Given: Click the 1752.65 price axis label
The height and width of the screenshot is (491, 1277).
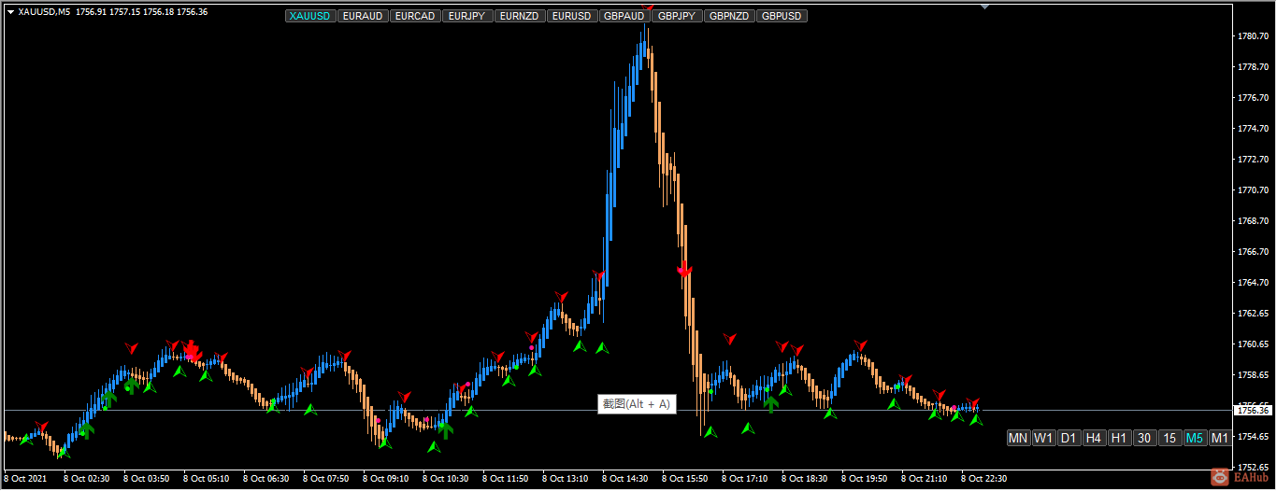Looking at the screenshot, I should point(1252,467).
